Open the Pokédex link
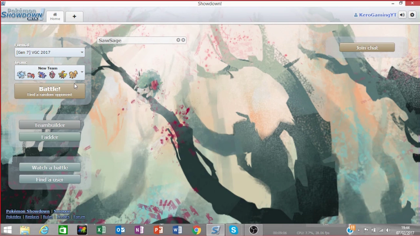The image size is (420, 236). tap(13, 217)
